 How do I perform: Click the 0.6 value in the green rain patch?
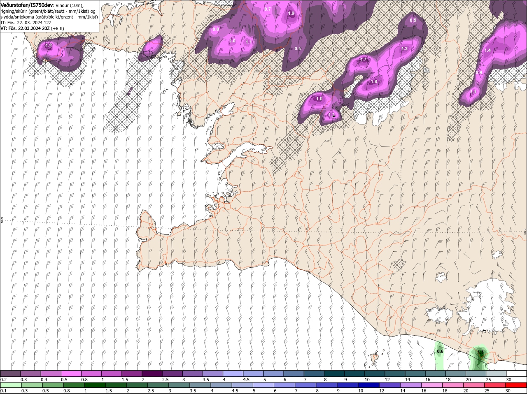pos(440,351)
